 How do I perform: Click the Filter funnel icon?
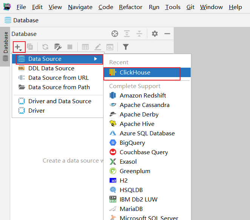point(126,47)
